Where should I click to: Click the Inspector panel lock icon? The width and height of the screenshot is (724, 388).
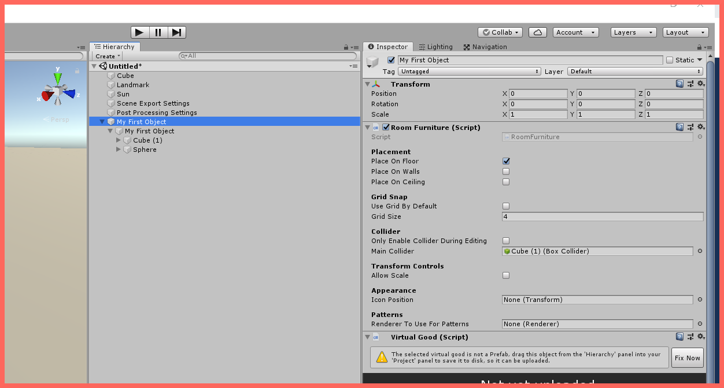[x=700, y=47]
